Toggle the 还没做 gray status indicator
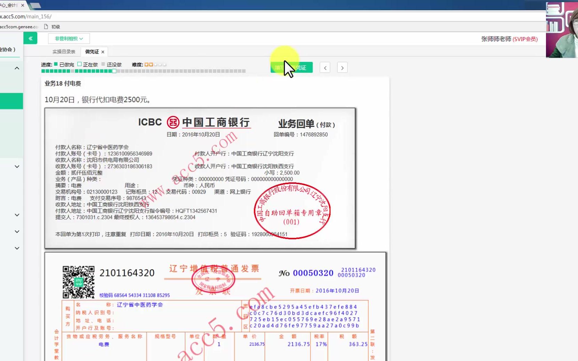 (104, 64)
